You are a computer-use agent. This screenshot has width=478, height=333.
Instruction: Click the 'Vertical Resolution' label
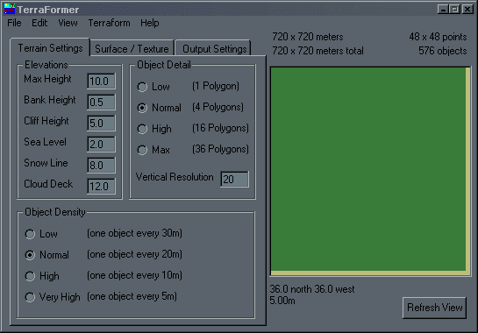coord(175,177)
